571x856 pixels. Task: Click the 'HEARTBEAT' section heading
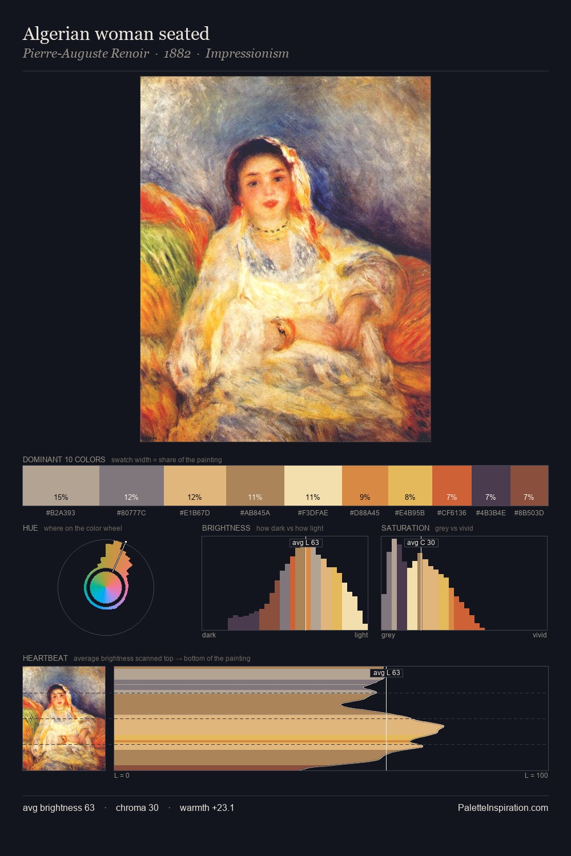[x=45, y=658]
